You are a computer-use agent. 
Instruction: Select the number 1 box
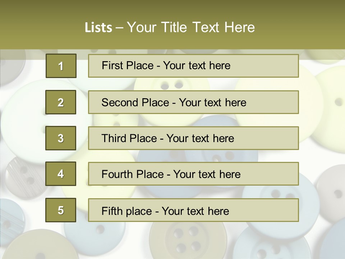(x=61, y=66)
